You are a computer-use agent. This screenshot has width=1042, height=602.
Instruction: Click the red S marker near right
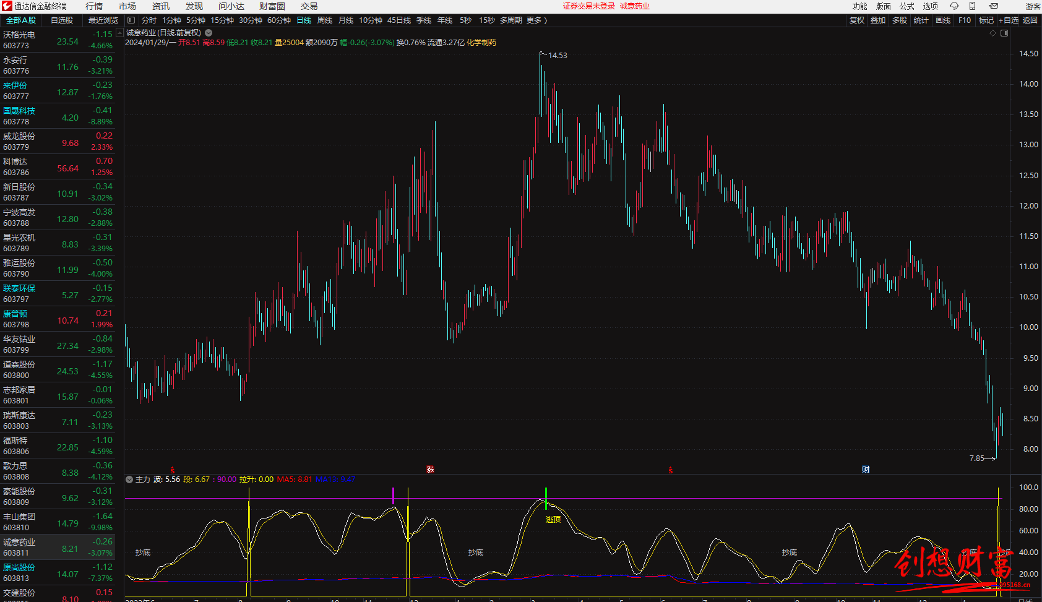point(670,470)
